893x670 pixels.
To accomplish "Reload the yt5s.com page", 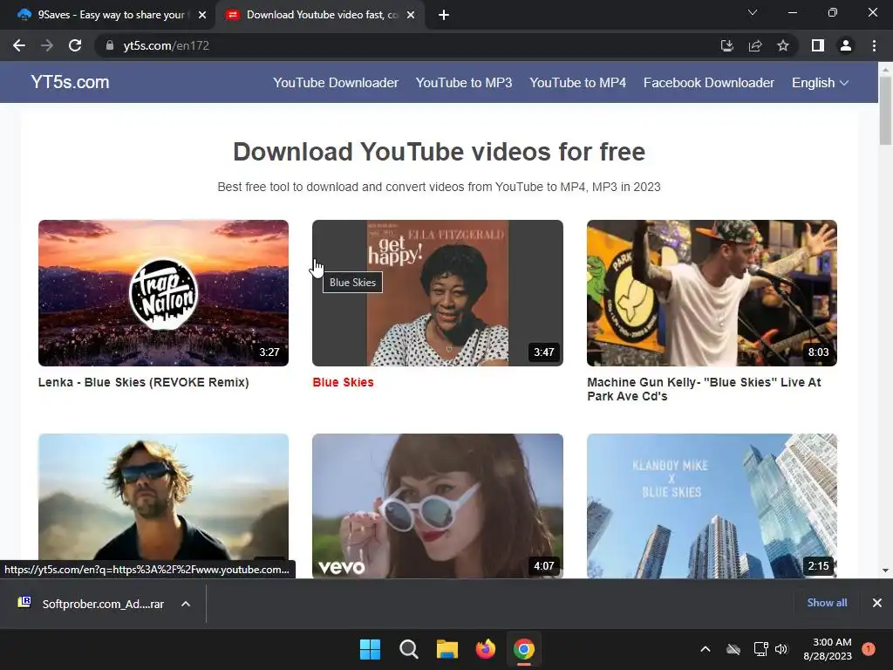I will click(75, 45).
